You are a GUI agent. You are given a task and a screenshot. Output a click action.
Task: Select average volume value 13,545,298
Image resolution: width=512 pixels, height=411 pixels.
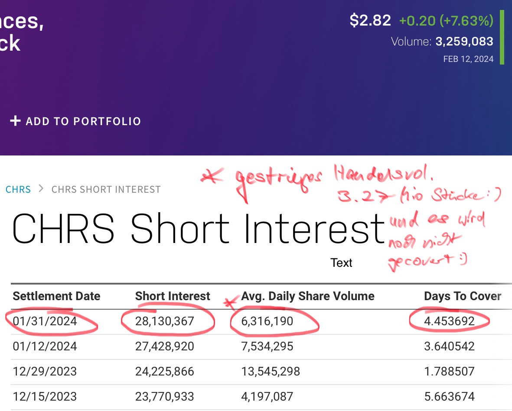pos(271,371)
